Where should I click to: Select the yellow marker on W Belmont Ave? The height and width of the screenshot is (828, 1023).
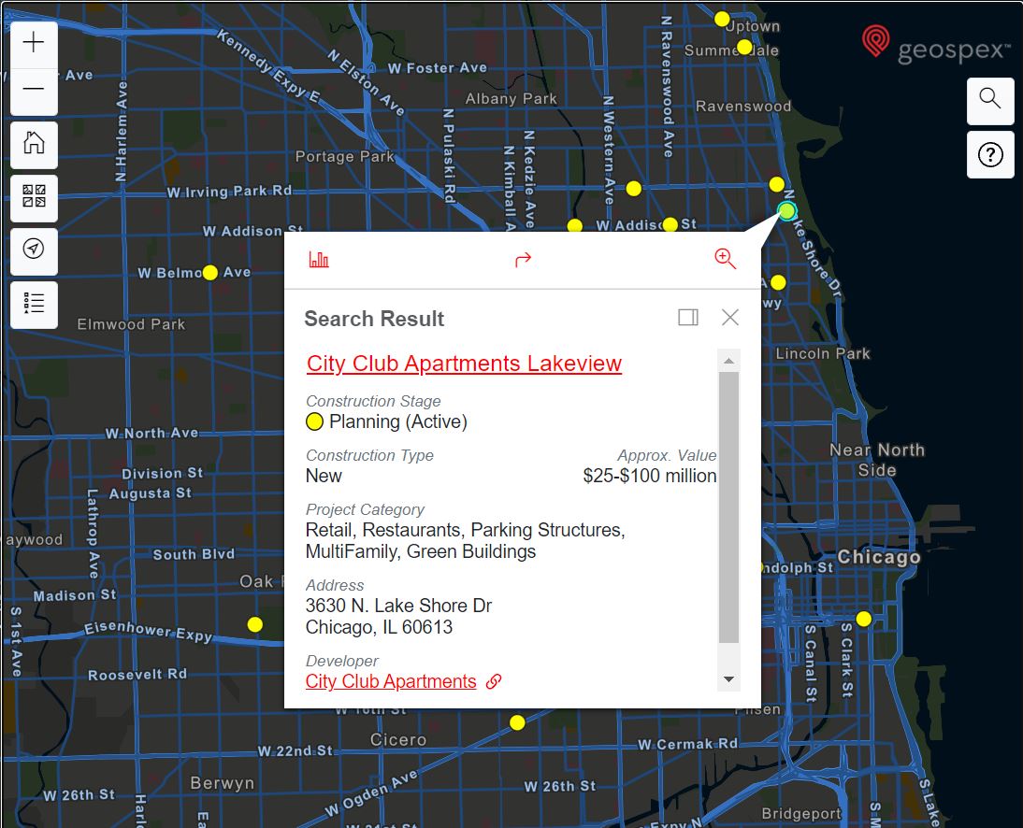point(210,273)
